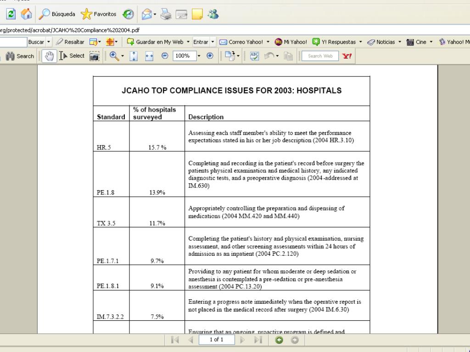The height and width of the screenshot is (352, 470).
Task: Click Guardar en My Web
Action: 155,42
